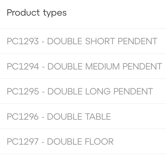
Task: Click the words DOUBLE MEDIUM PENDENT
Action: click(x=105, y=66)
